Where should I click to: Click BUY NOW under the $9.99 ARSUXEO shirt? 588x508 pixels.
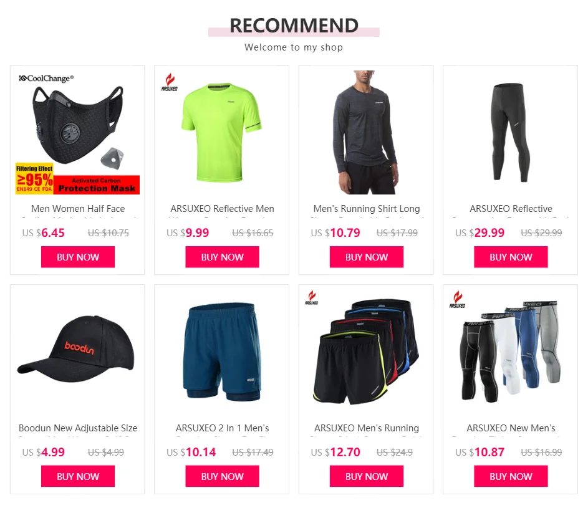click(x=223, y=257)
